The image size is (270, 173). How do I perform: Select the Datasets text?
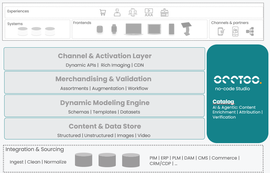click(130, 112)
